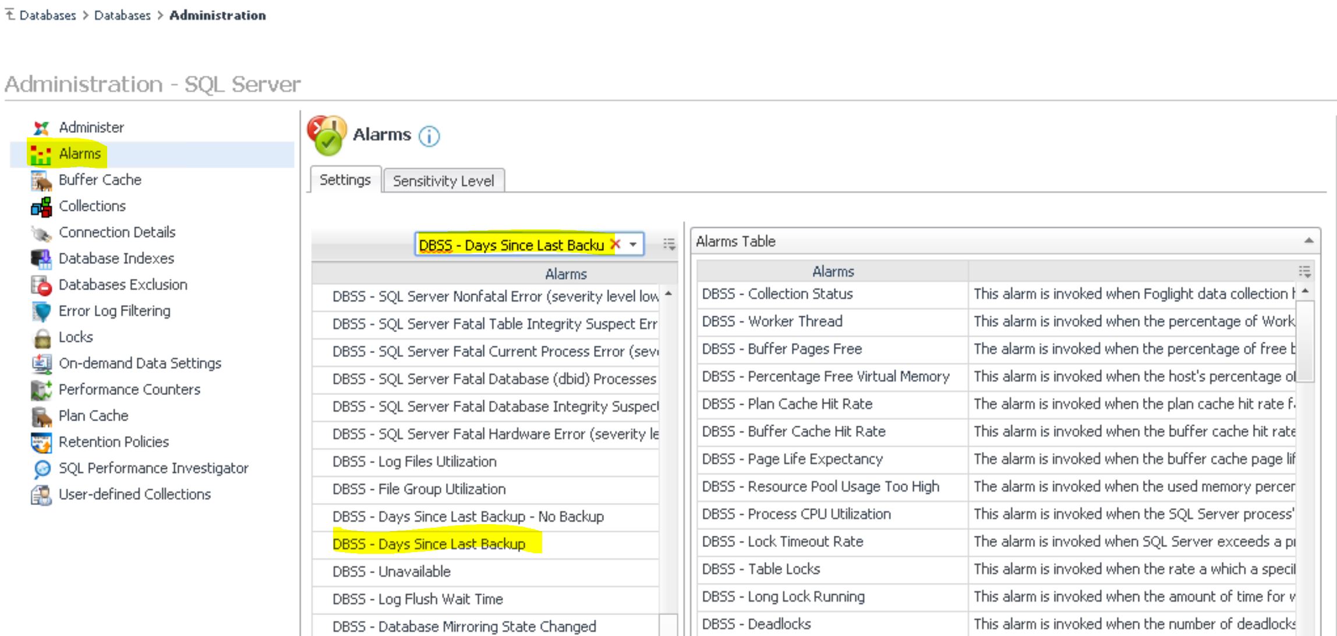Select DBSS - Unavailable alarm
1337x636 pixels.
pos(486,571)
